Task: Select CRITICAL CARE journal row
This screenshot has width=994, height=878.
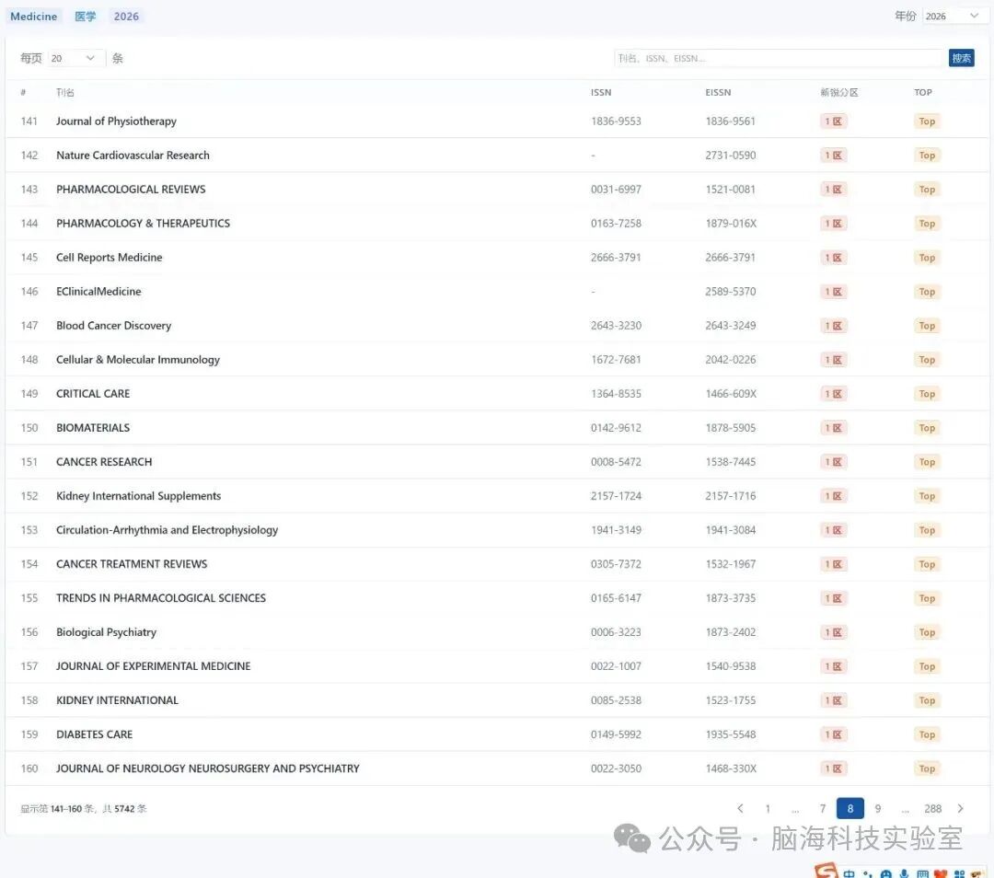Action: coord(497,394)
